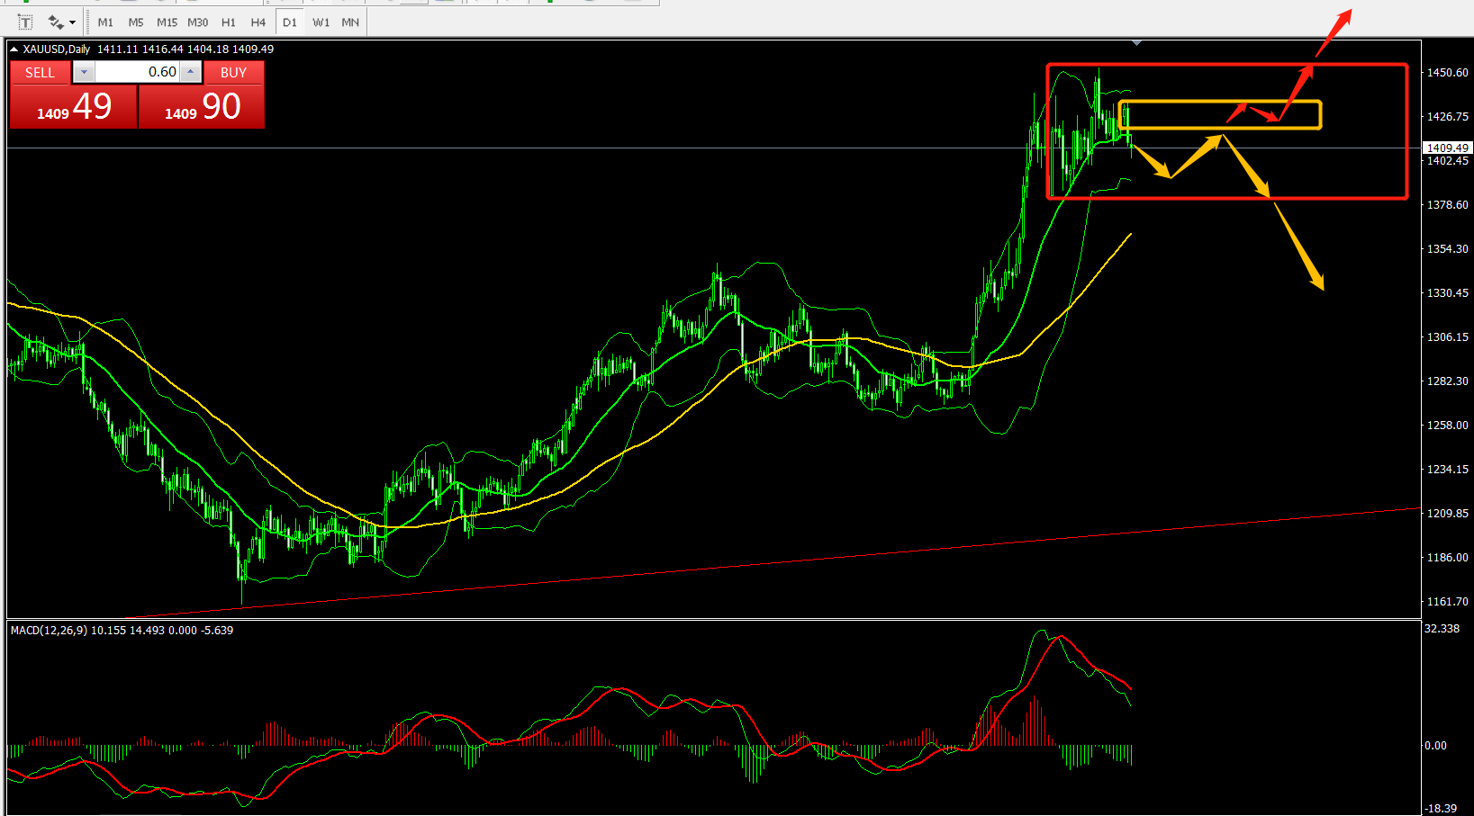Click the 1161.70 price scale label

1447,602
